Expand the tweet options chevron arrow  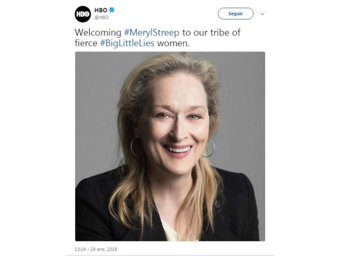coord(262,14)
